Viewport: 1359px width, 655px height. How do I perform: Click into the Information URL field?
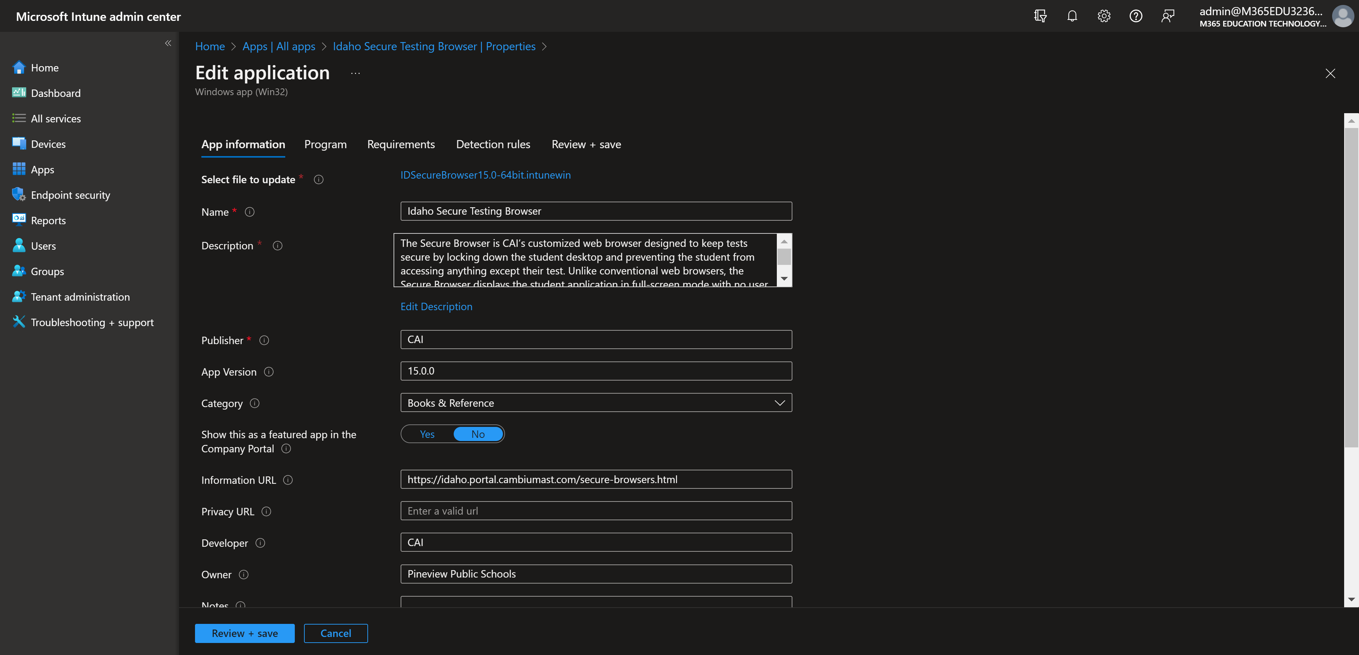coord(596,479)
